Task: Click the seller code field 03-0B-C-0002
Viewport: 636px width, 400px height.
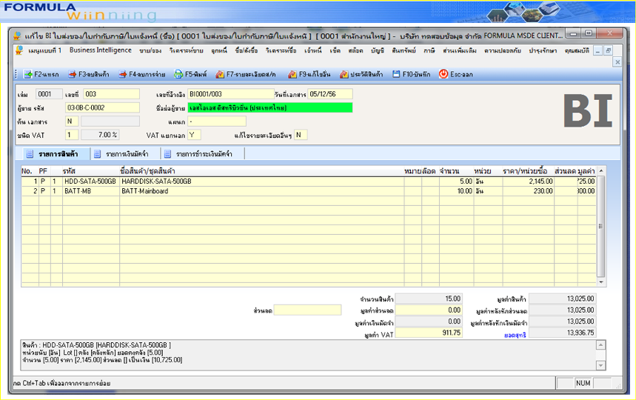Action: tap(102, 107)
